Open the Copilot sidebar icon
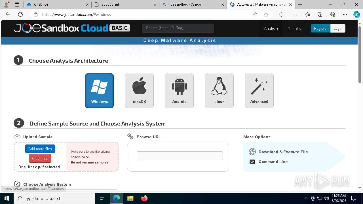The image size is (363, 204). coord(356,14)
